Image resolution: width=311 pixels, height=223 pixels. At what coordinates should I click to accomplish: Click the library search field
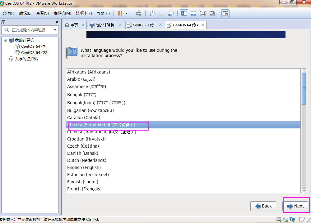point(30,30)
